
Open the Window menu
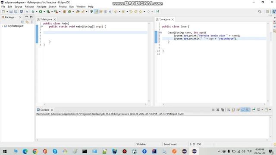(x=81, y=7)
